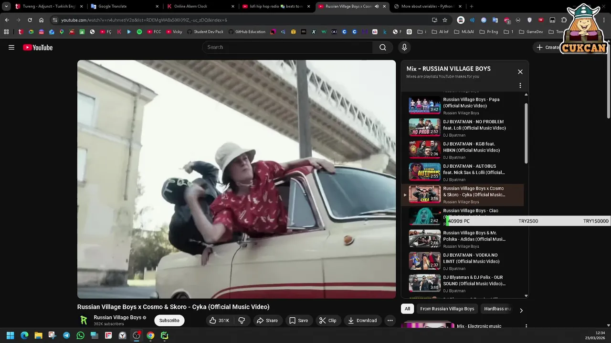611x343 pixels.
Task: Subscribe to Russian Village Boys channel
Action: [169, 321]
